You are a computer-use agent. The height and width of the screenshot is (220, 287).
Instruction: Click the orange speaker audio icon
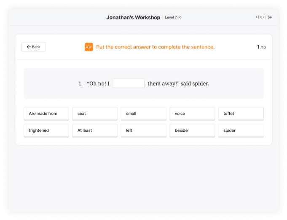(89, 47)
